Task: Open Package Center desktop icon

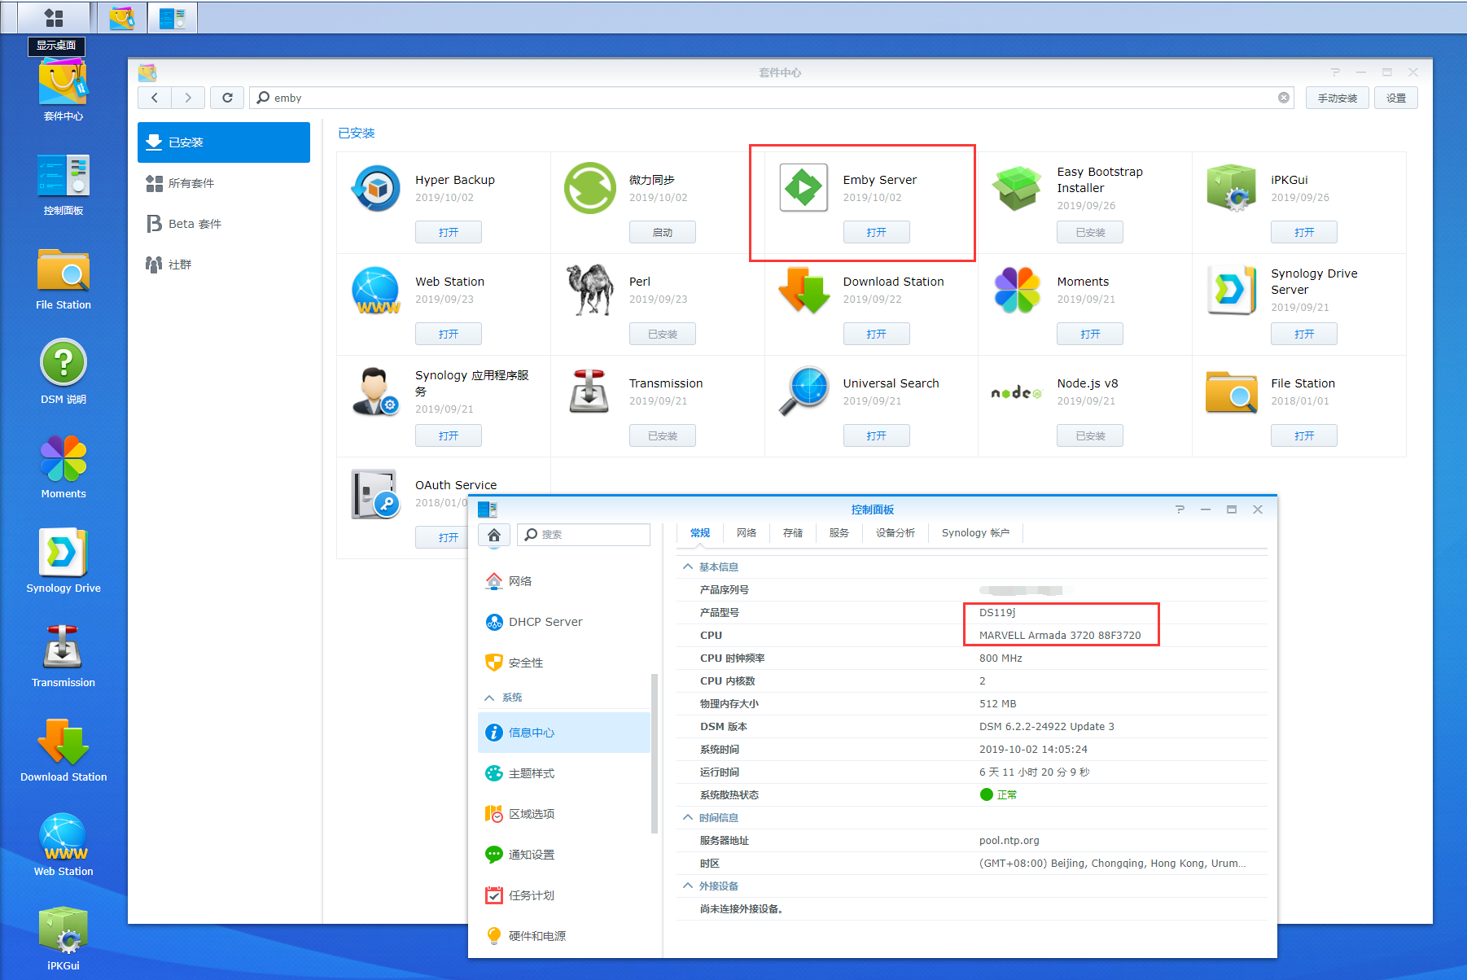Action: click(x=63, y=90)
